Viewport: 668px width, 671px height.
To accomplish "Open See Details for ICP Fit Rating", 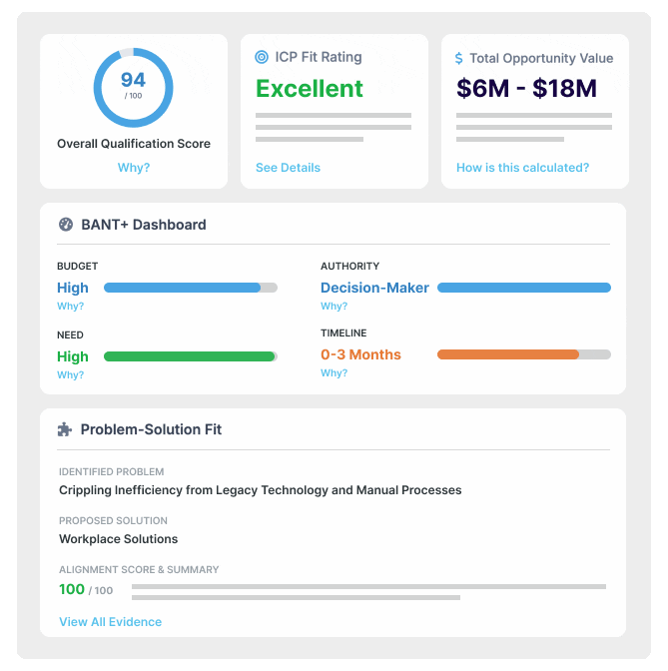I will click(x=288, y=168).
